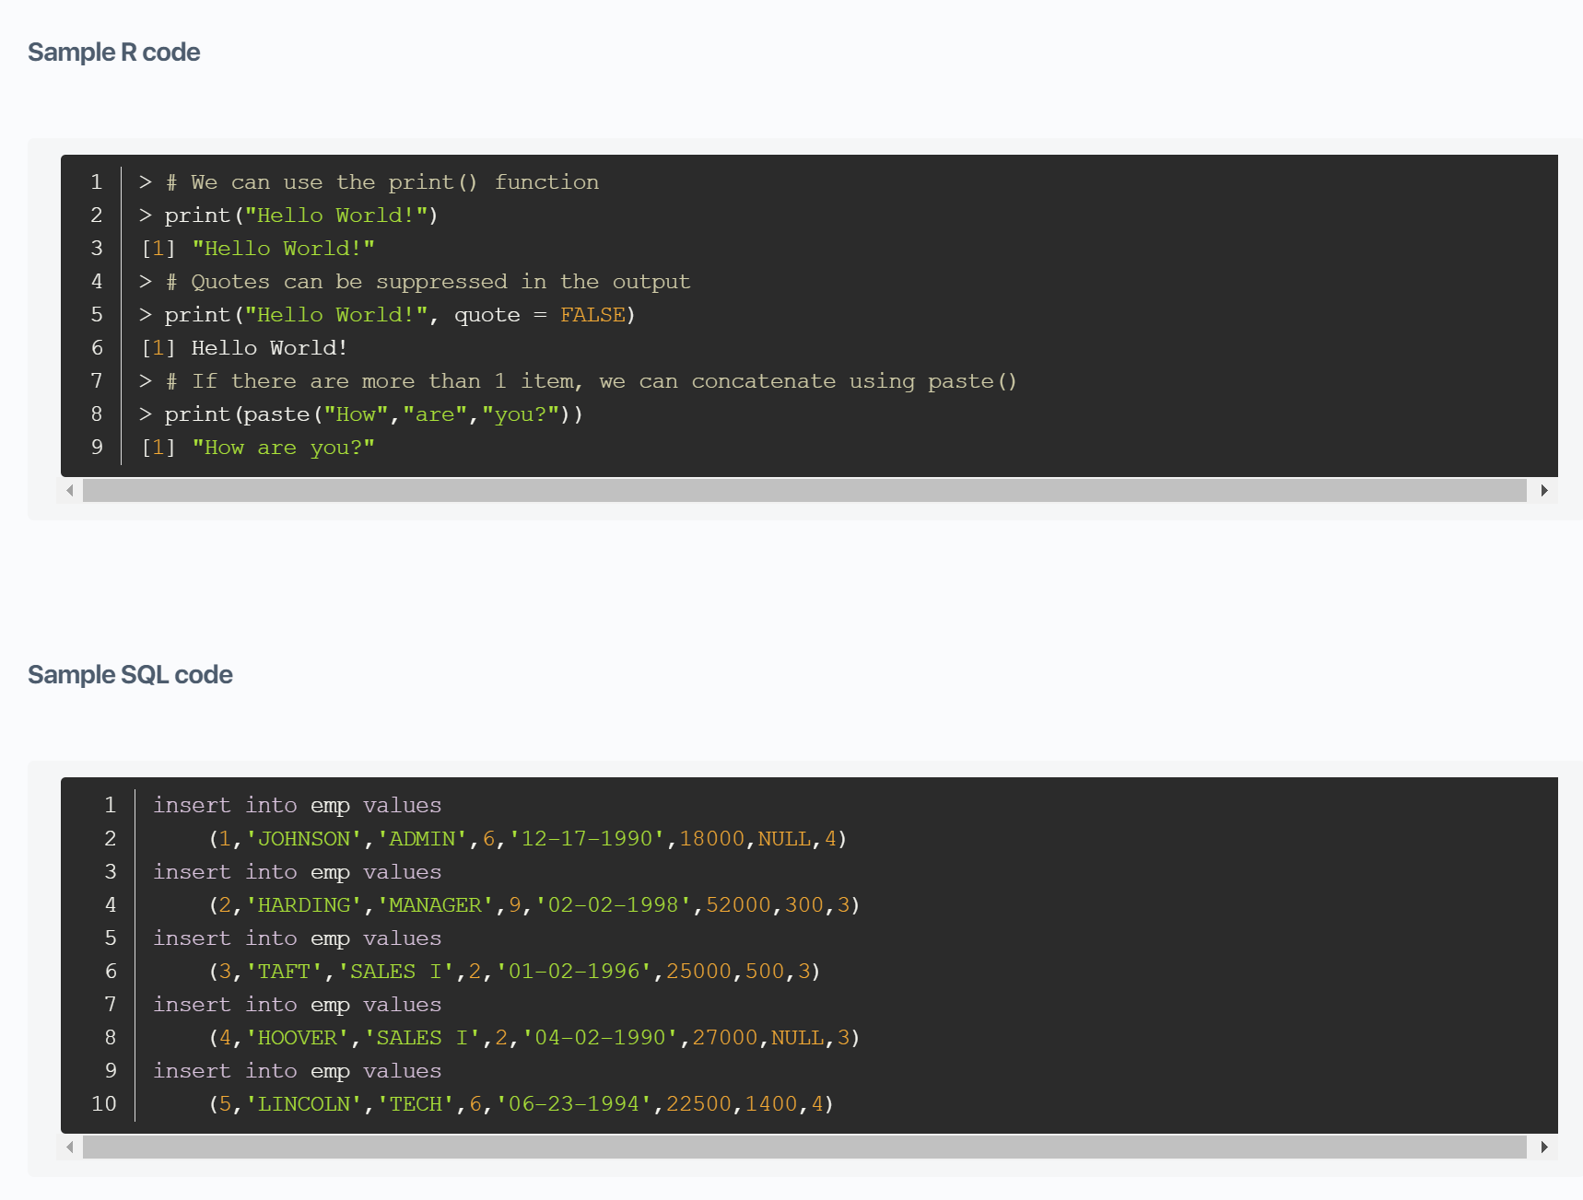Click line number 10 in the SQL block
The image size is (1583, 1200).
point(104,1104)
